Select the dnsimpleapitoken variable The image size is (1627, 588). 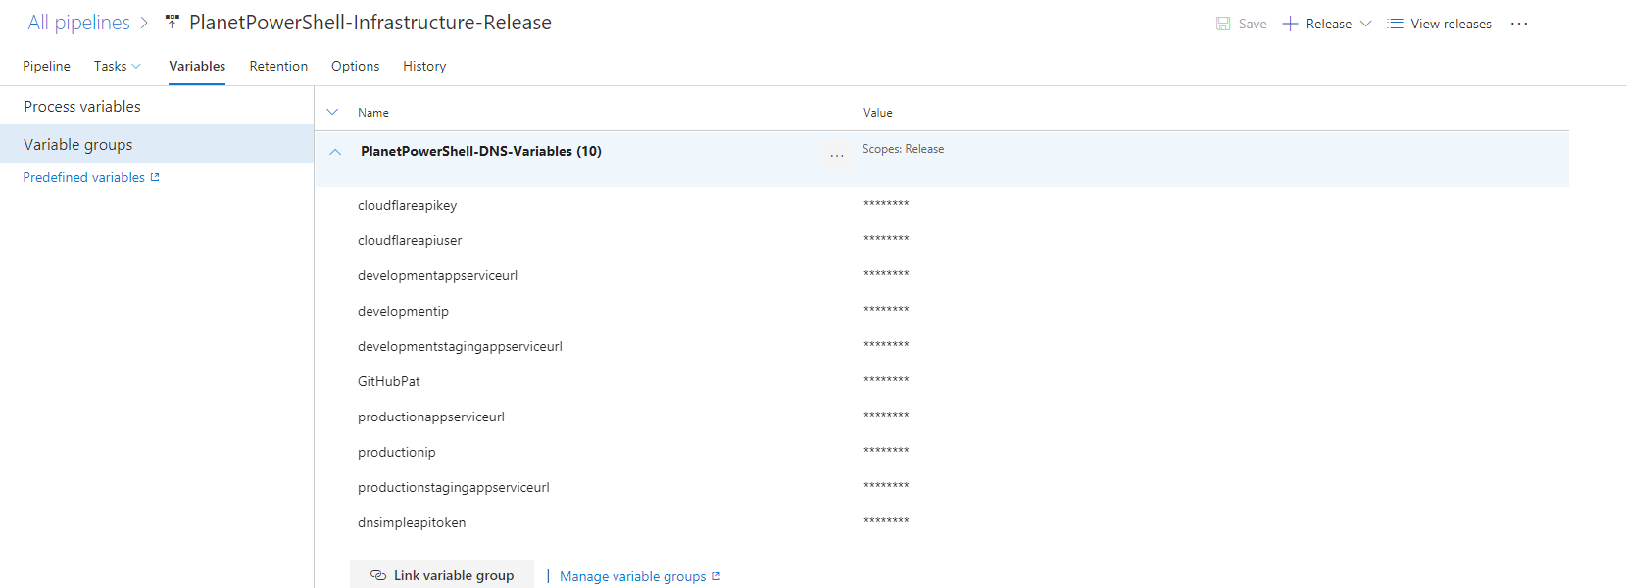coord(412,522)
